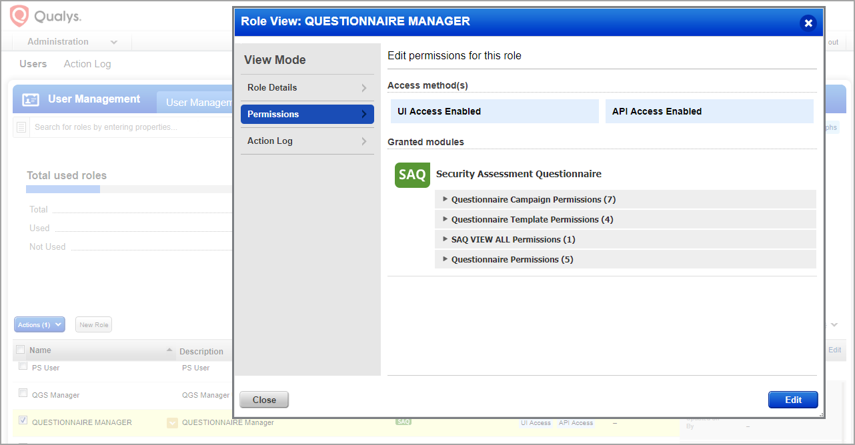Screen dimensions: 855x445
Task: Check the PS User role checkbox
Action: pos(23,366)
